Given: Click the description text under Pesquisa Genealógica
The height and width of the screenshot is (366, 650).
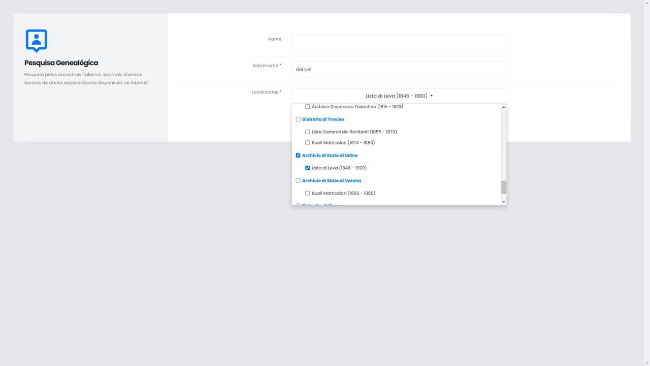Looking at the screenshot, I should pos(86,79).
